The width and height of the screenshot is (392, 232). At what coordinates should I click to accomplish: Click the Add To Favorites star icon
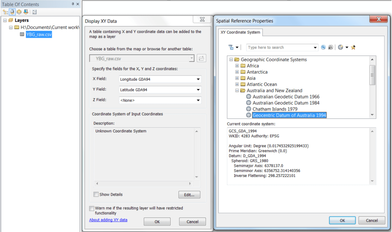tap(353, 47)
